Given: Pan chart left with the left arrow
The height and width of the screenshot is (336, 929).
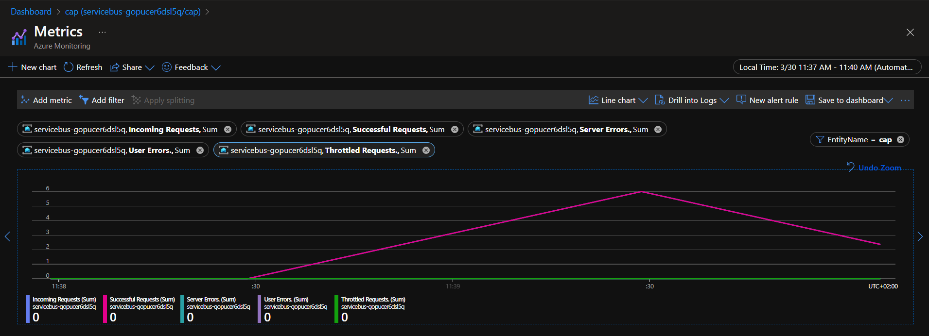Looking at the screenshot, I should click(x=7, y=236).
